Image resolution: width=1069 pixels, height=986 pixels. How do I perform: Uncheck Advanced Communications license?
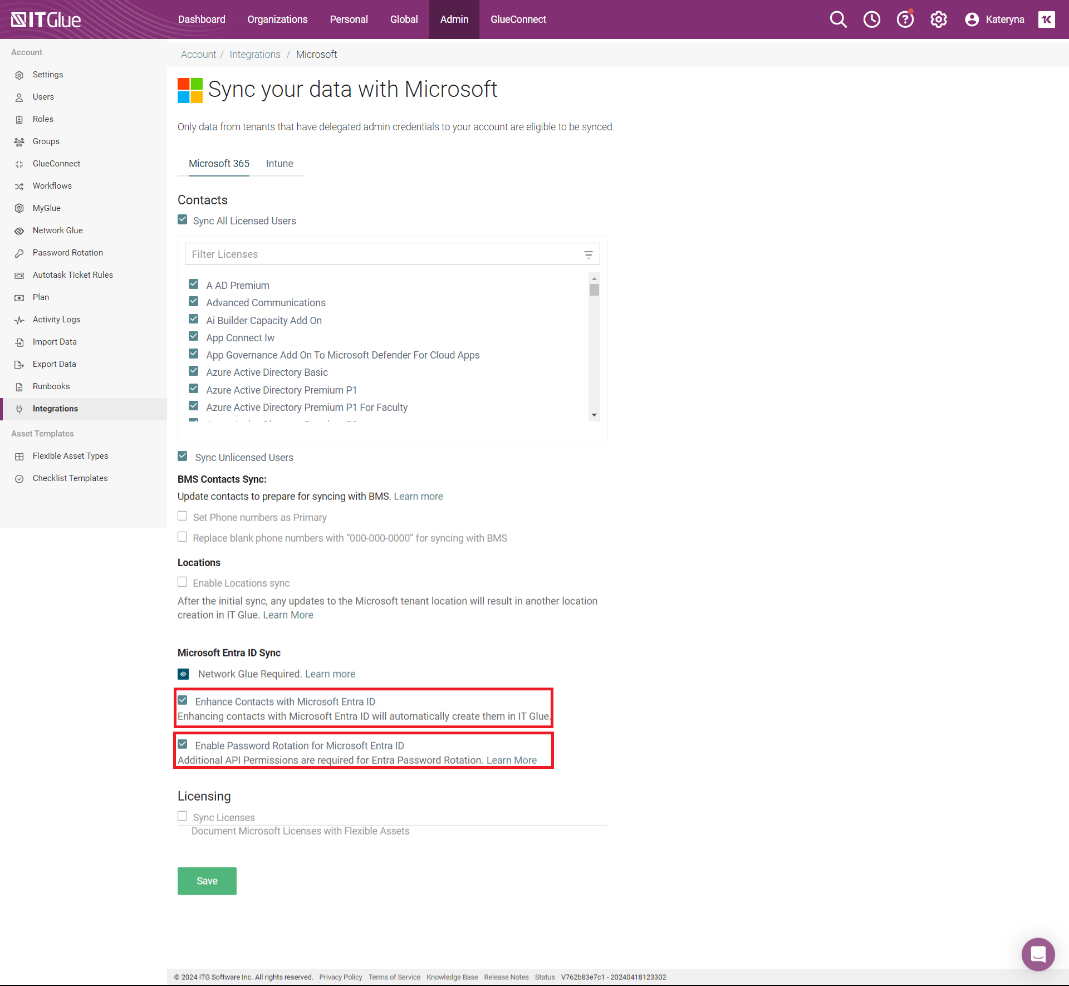pos(194,302)
